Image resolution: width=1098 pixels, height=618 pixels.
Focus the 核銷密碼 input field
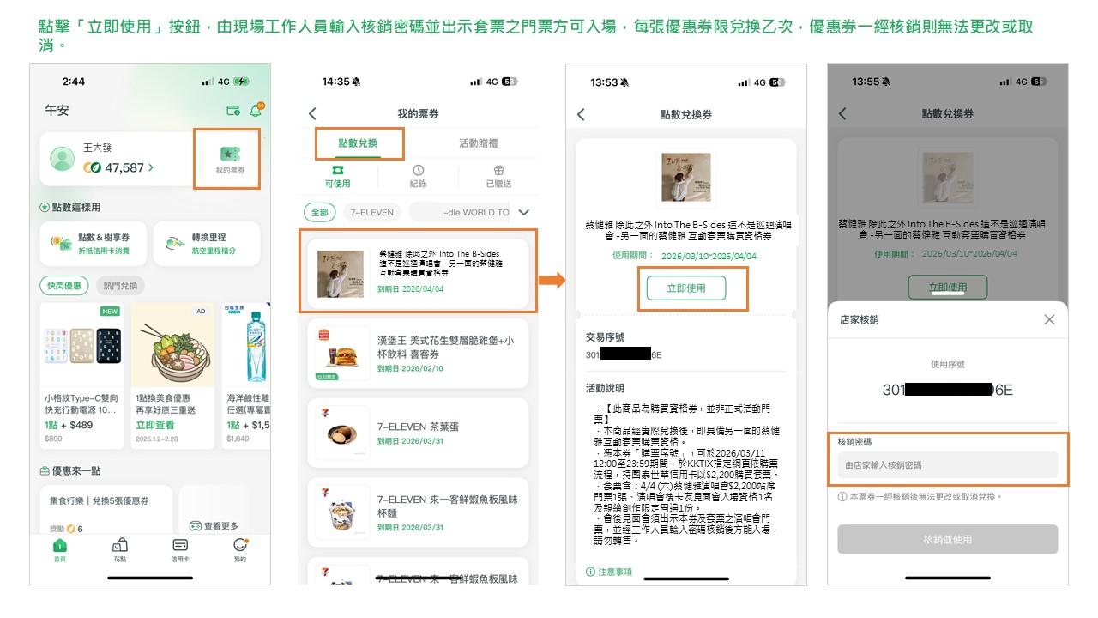[x=947, y=465]
